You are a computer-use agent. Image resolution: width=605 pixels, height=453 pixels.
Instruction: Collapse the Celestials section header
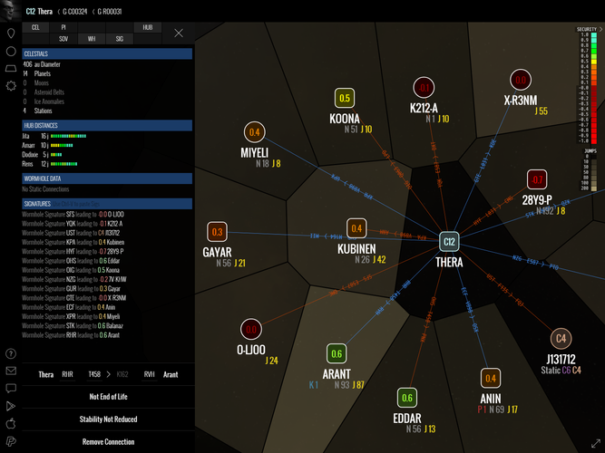point(107,53)
